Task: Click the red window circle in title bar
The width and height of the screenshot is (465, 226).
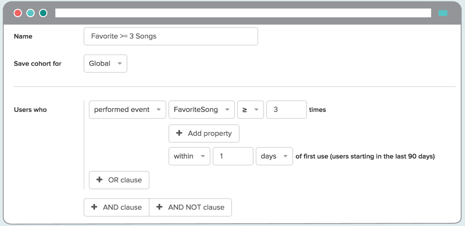Action: click(18, 13)
